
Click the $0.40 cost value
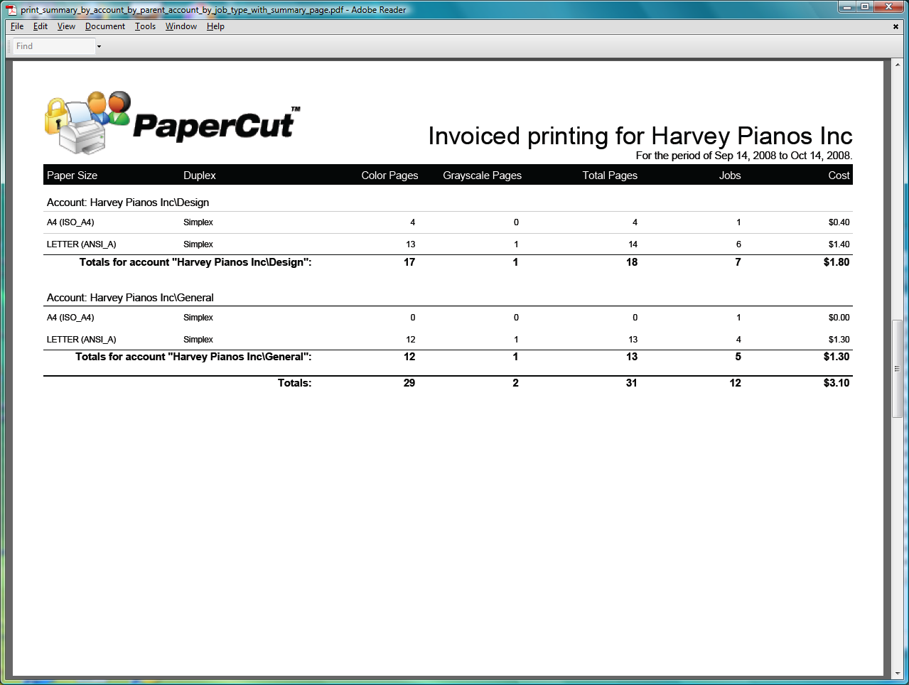pyautogui.click(x=839, y=222)
